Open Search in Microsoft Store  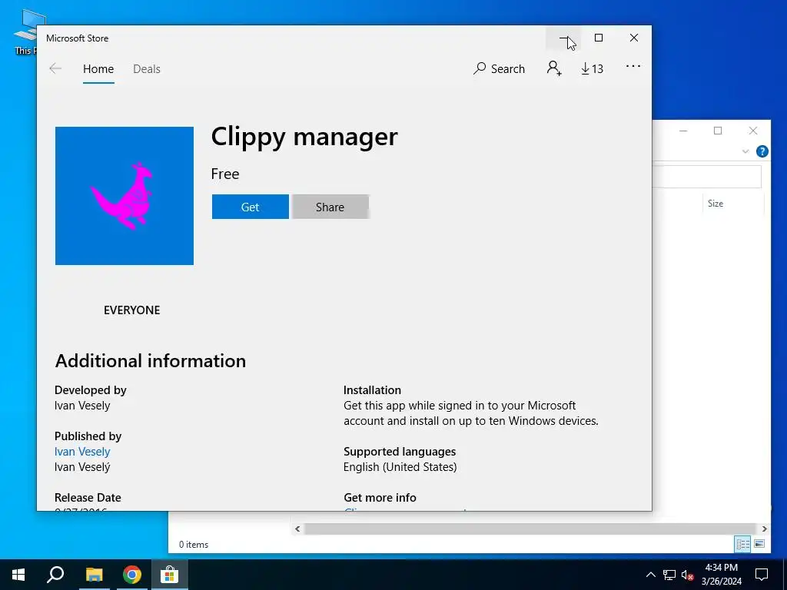(x=499, y=68)
